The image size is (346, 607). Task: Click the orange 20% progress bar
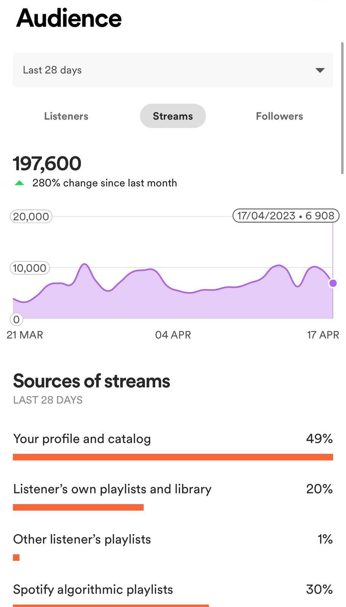[78, 507]
